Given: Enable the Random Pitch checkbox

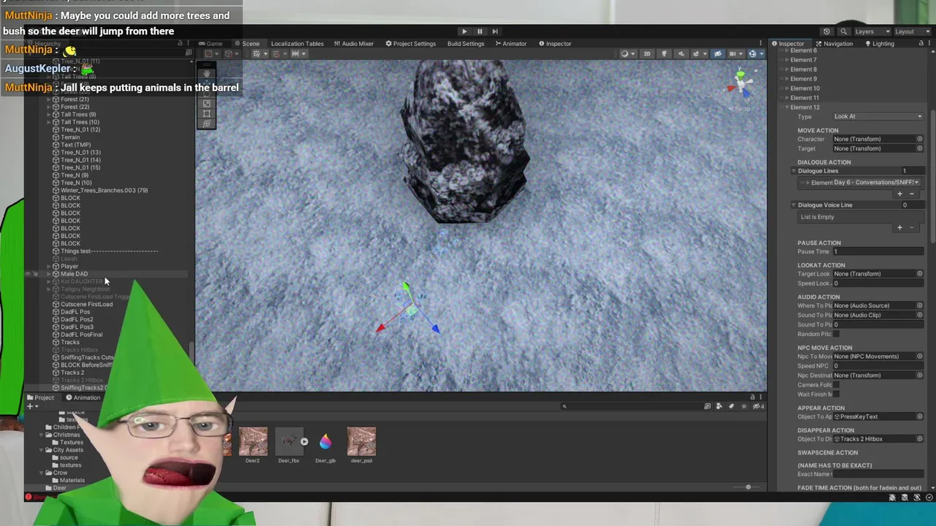Looking at the screenshot, I should click(837, 334).
